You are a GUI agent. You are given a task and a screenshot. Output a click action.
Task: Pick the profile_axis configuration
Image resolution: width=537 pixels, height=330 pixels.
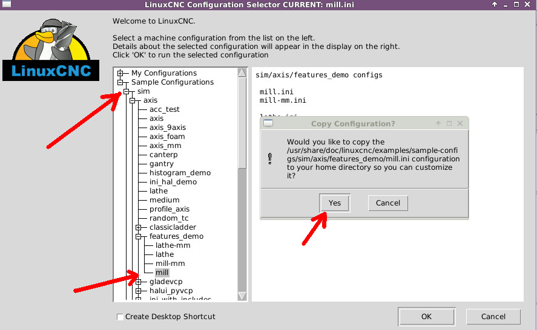pyautogui.click(x=169, y=209)
